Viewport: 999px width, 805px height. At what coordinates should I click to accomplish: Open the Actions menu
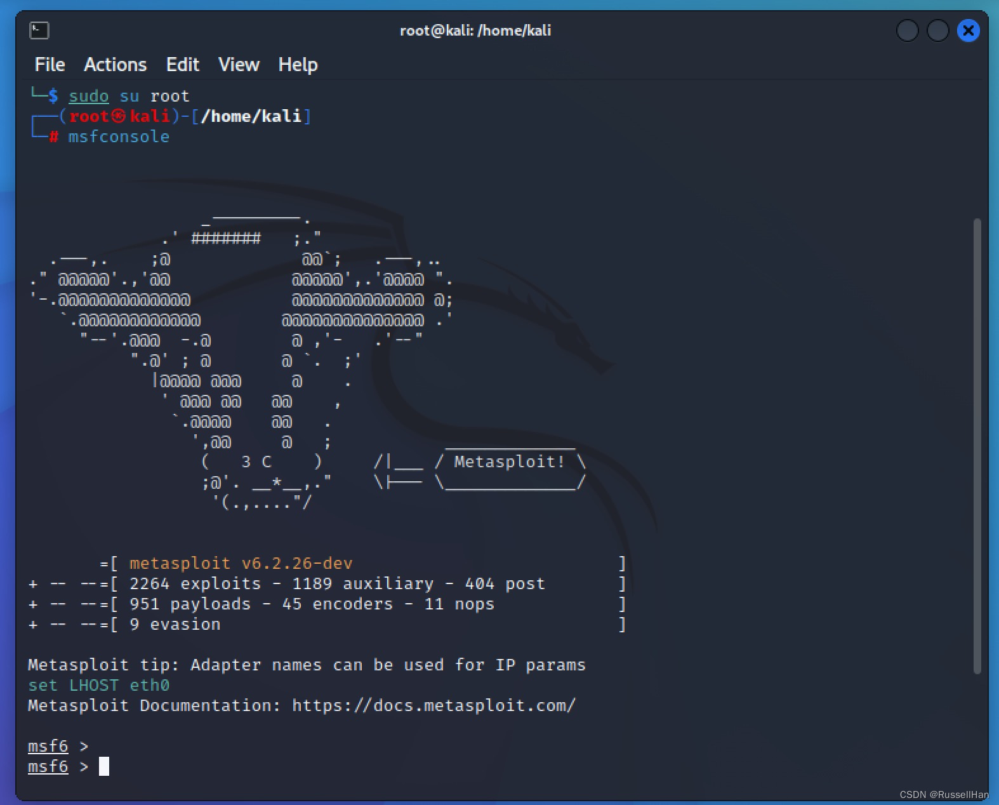click(115, 65)
